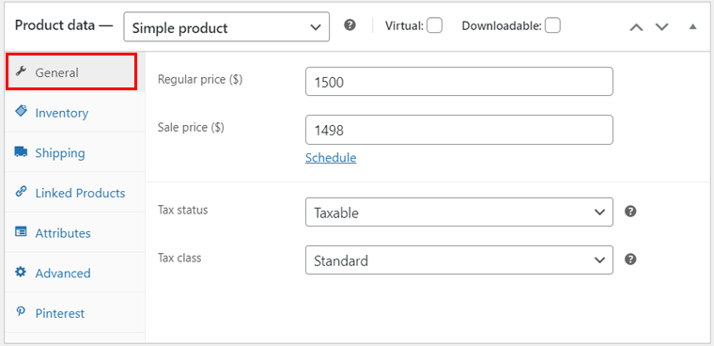Click the Virtual: label text
This screenshot has height=346, width=714.
click(x=404, y=26)
